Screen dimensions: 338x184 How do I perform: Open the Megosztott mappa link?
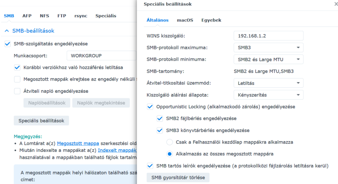pyautogui.click(x=74, y=143)
